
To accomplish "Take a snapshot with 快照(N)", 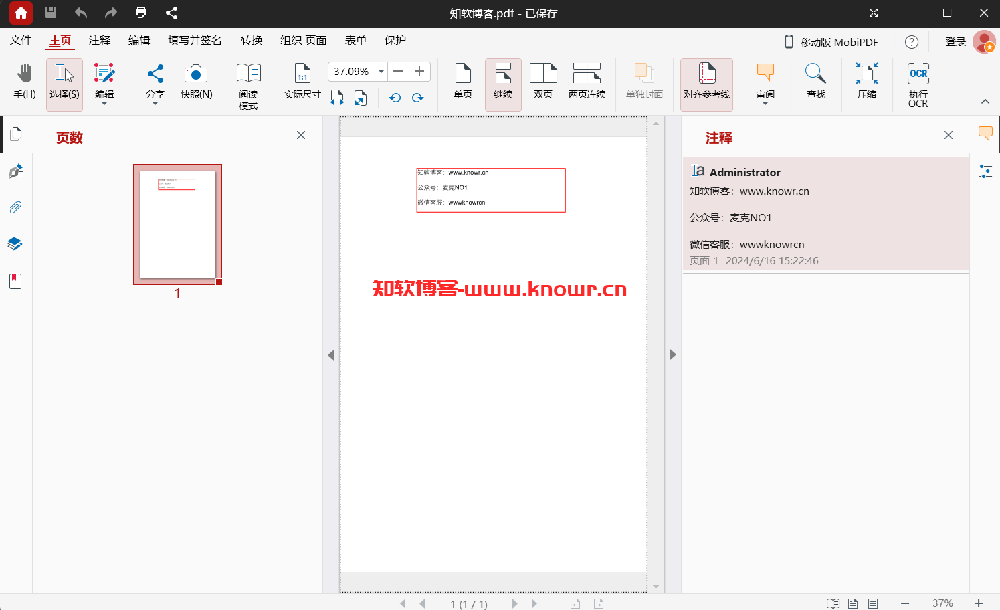I will (197, 82).
